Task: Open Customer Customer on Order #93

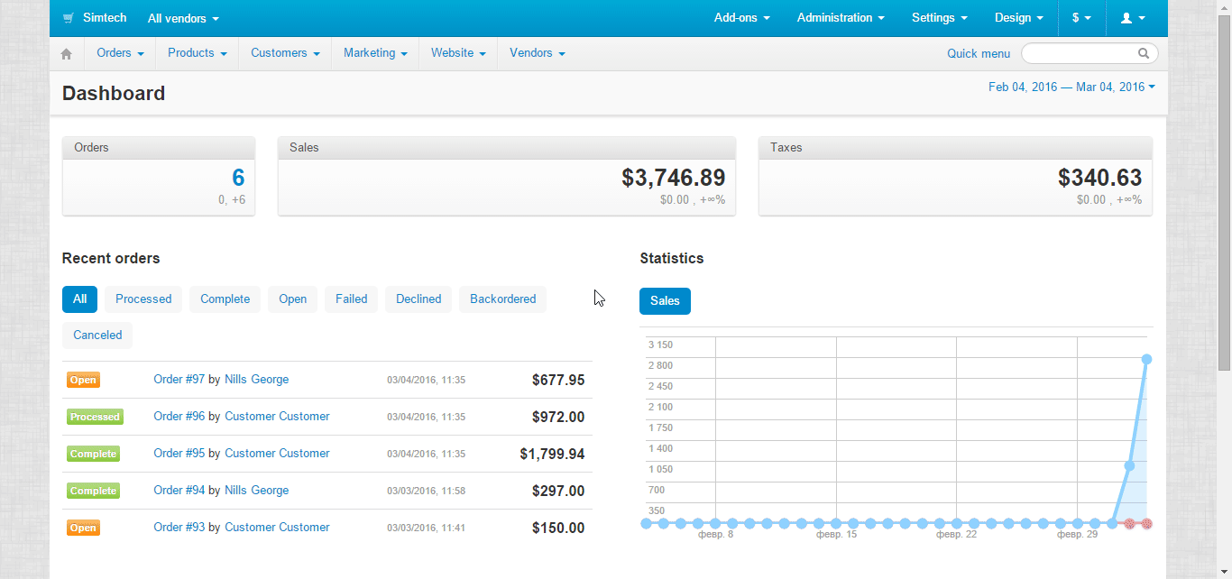Action: (277, 528)
